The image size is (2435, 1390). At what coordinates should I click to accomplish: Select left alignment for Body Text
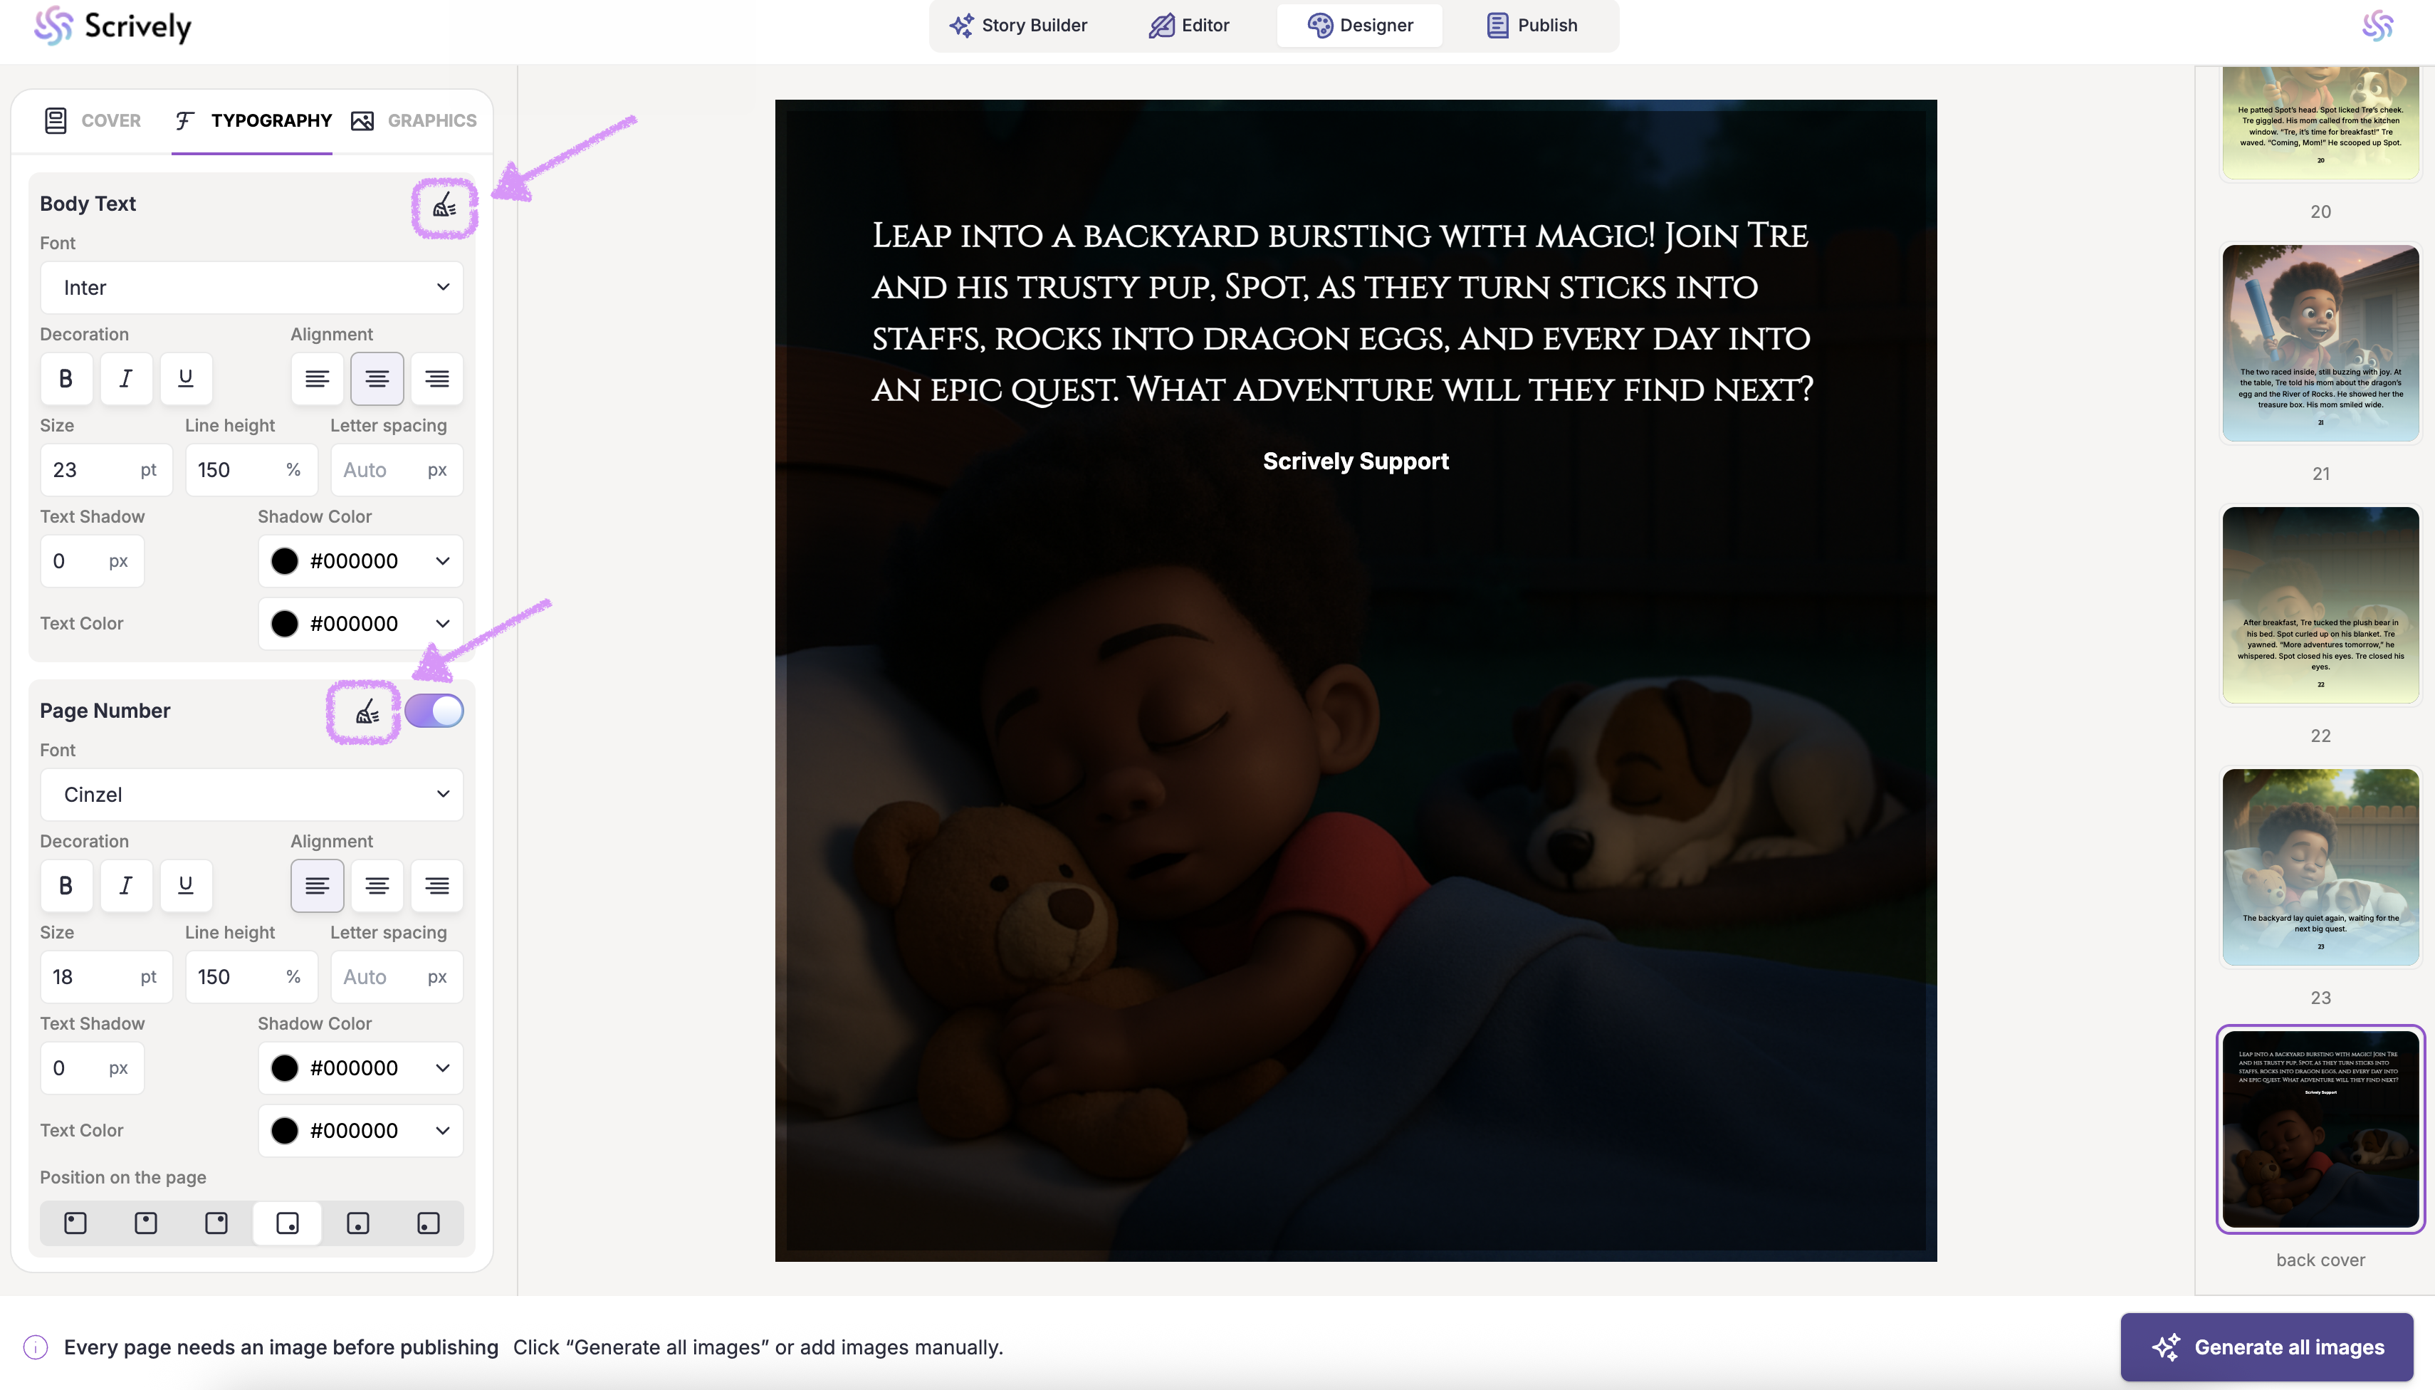click(317, 378)
